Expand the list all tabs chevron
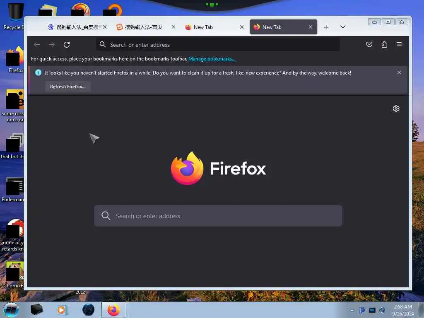The height and width of the screenshot is (318, 424). point(342,27)
